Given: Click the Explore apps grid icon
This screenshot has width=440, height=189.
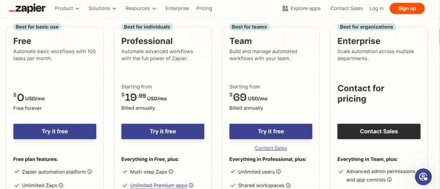Looking at the screenshot, I should (285, 9).
